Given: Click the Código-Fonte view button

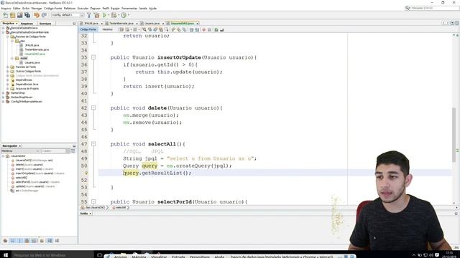Looking at the screenshot, I should 88,29.
